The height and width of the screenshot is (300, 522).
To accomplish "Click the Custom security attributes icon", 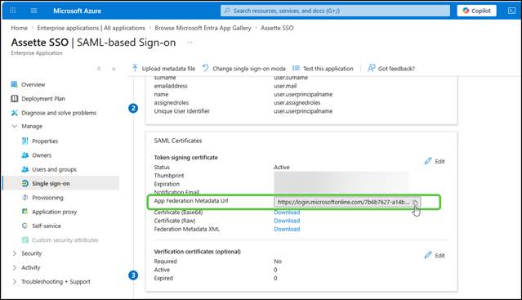I will point(25,240).
